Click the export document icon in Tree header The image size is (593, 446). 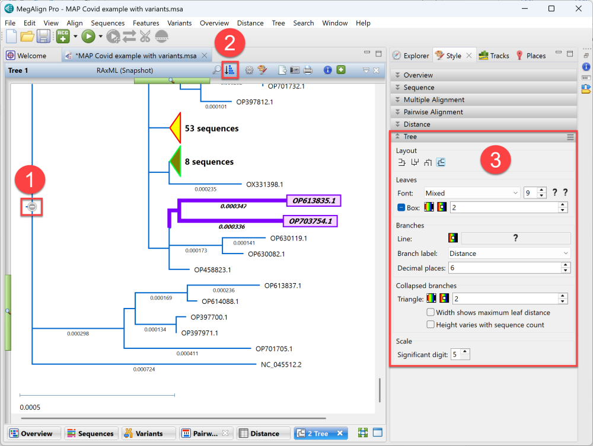(x=282, y=70)
